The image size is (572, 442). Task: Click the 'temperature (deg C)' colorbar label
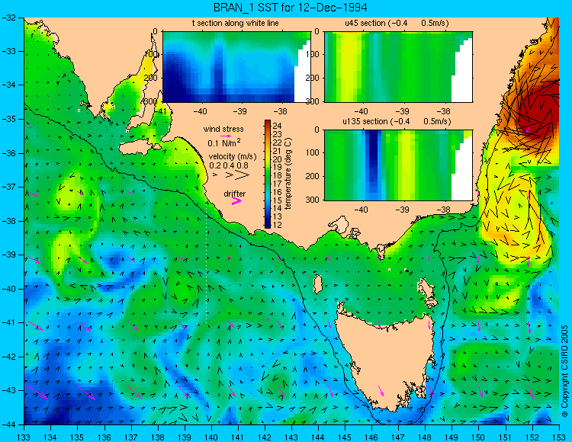pos(288,174)
